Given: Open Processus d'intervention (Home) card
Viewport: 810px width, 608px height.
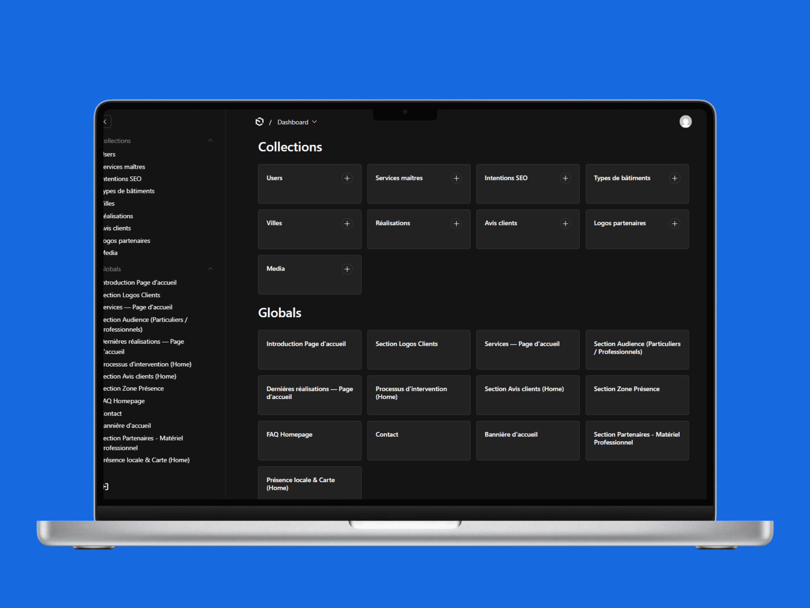Looking at the screenshot, I should (418, 395).
